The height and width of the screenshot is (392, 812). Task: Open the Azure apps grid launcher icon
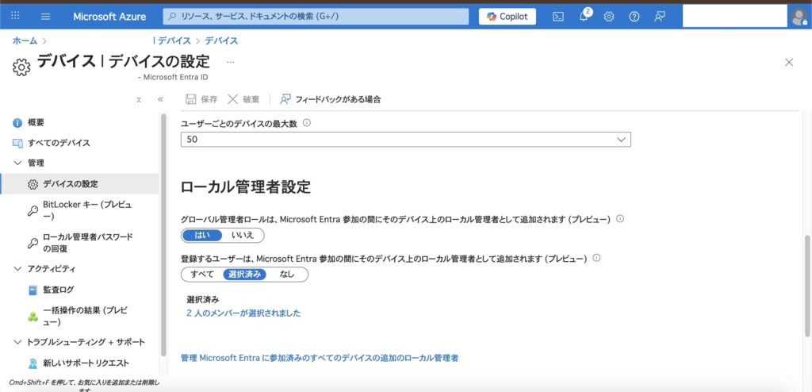(x=16, y=16)
